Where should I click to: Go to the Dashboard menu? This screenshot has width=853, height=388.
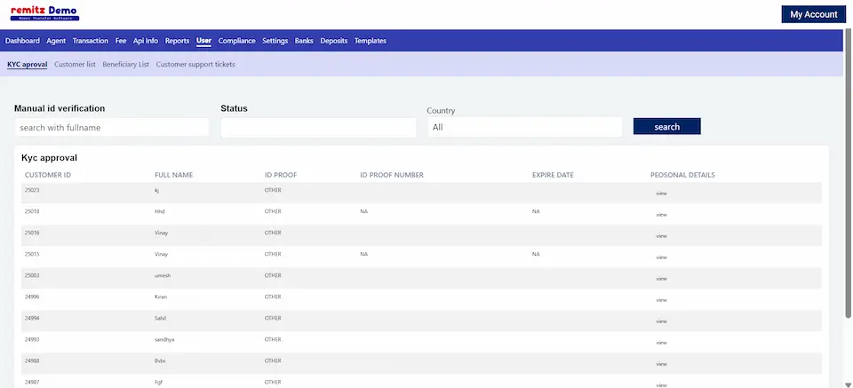click(x=22, y=41)
